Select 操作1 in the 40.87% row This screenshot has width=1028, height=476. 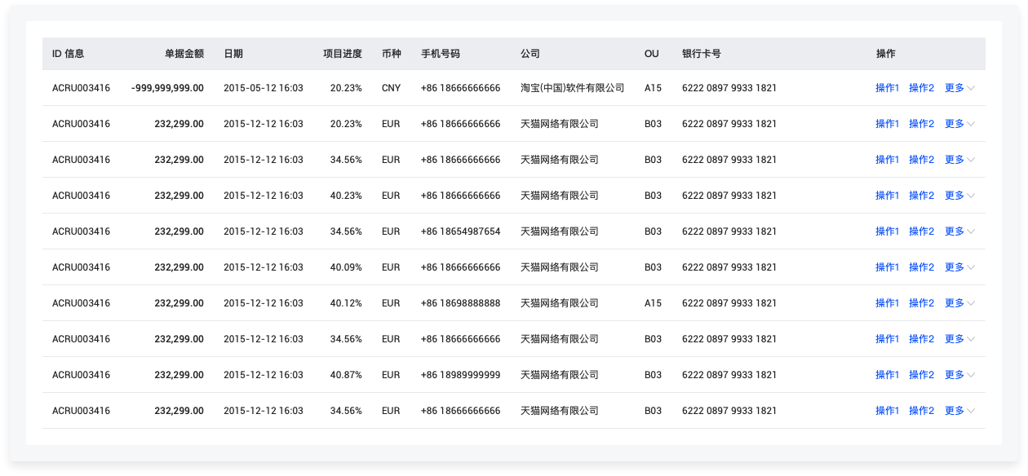(x=887, y=375)
